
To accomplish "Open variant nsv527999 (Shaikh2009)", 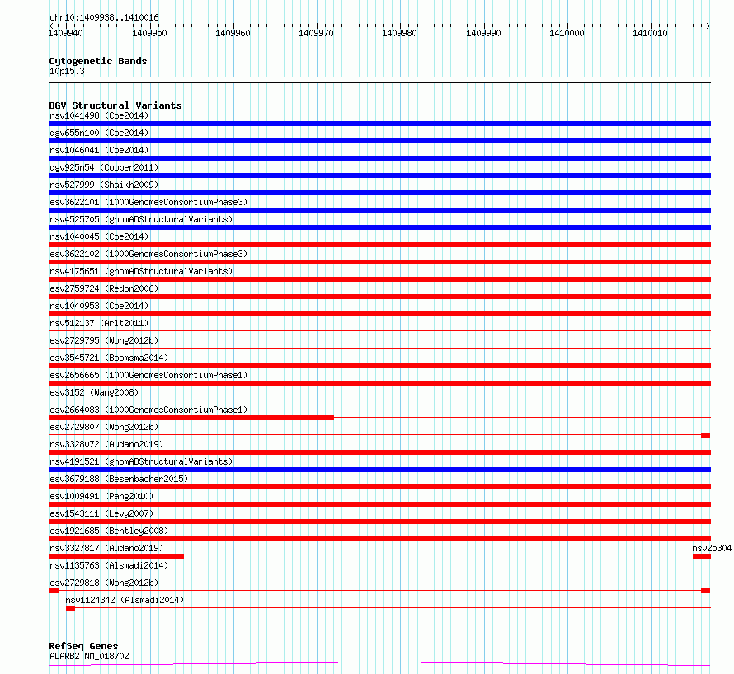I will point(104,185).
